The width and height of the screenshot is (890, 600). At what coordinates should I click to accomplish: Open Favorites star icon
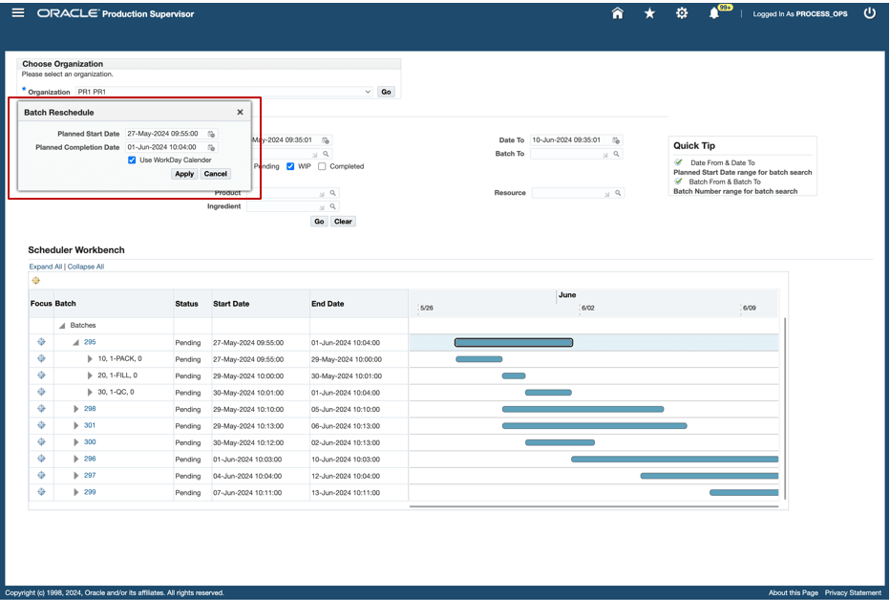point(649,13)
